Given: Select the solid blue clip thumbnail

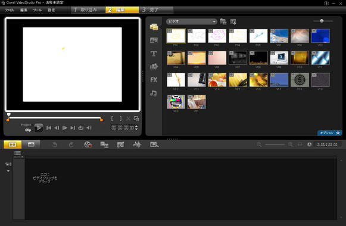Looking at the screenshot, I should (320, 36).
